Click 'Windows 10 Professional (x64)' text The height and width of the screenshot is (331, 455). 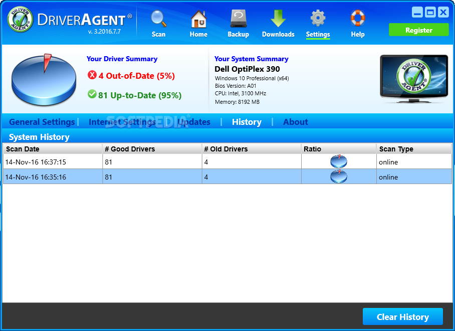click(x=252, y=78)
